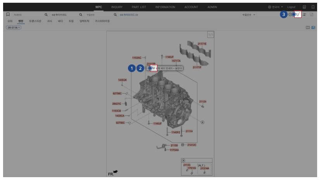Click the 1/1 page indicator
The image size is (321, 181).
click(211, 34)
